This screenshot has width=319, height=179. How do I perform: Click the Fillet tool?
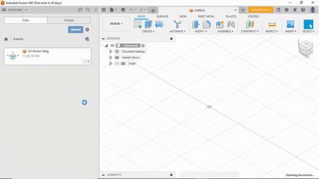pos(206,24)
